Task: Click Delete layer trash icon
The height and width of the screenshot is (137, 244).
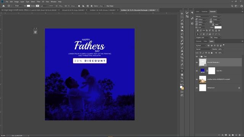Action: [240, 135]
